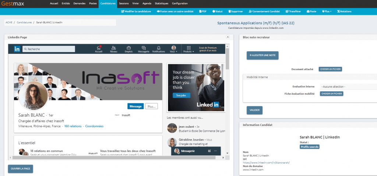The width and height of the screenshot is (377, 176).
Task: Open the Configuration menu
Action: tap(180, 4)
